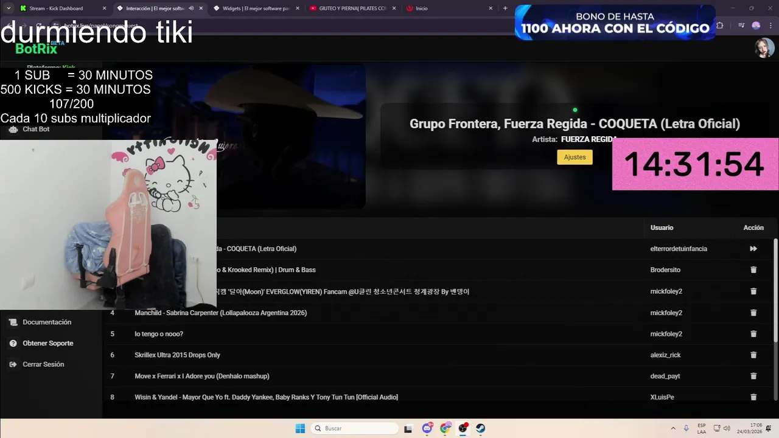This screenshot has height=438, width=779.
Task: Open Steam from the taskbar
Action: (481, 428)
